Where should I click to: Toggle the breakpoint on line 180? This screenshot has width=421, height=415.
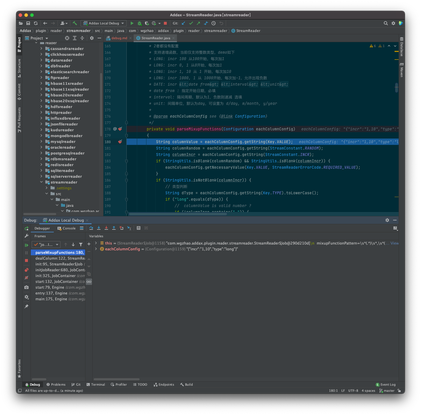coord(120,142)
